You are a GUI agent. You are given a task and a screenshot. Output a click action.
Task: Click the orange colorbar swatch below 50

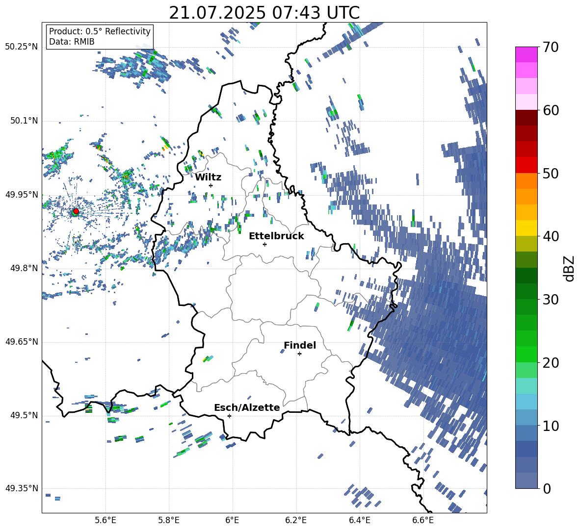(526, 180)
